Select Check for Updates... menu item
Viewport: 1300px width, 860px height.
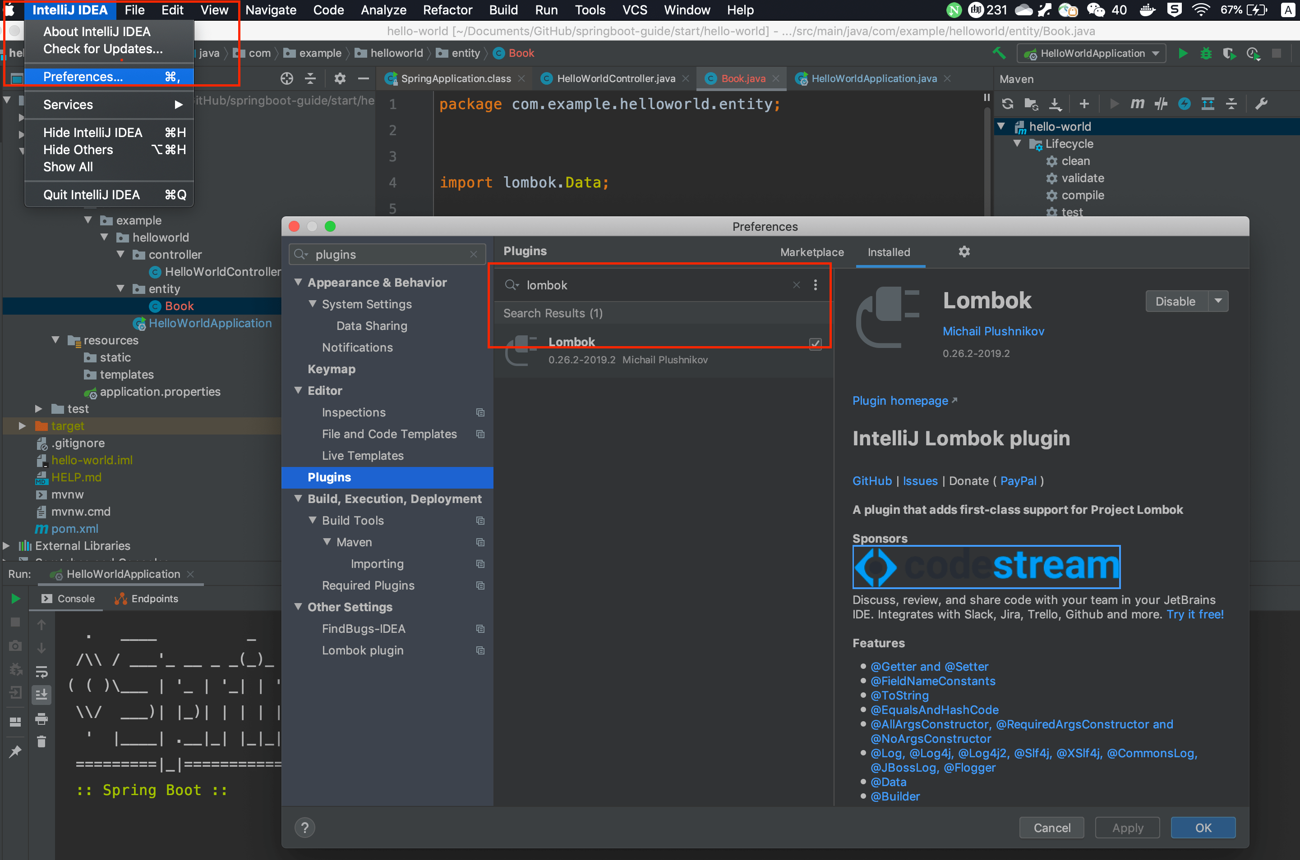pyautogui.click(x=103, y=49)
